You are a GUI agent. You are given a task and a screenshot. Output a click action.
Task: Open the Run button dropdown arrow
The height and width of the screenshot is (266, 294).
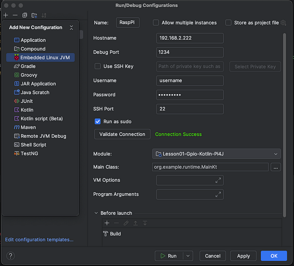tap(188, 256)
